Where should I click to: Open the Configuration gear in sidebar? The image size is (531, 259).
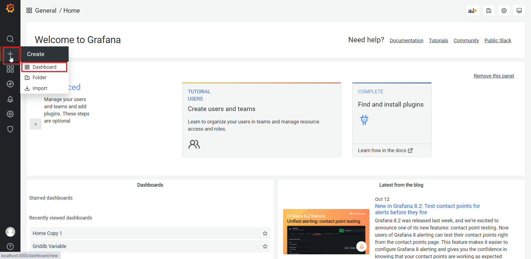pos(10,114)
